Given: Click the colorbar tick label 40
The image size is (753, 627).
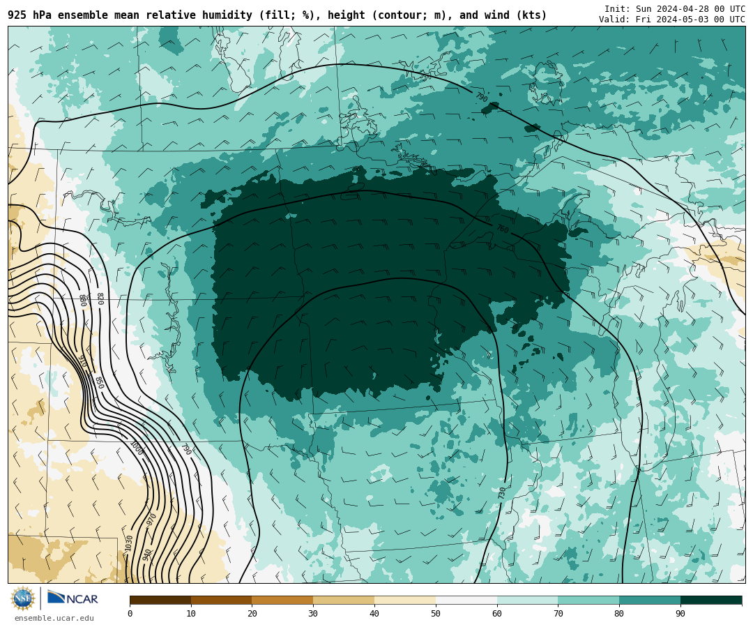Looking at the screenshot, I should click(x=374, y=614).
